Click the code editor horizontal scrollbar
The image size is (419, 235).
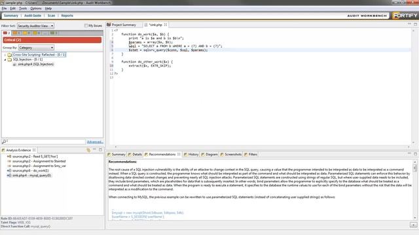click(x=262, y=147)
